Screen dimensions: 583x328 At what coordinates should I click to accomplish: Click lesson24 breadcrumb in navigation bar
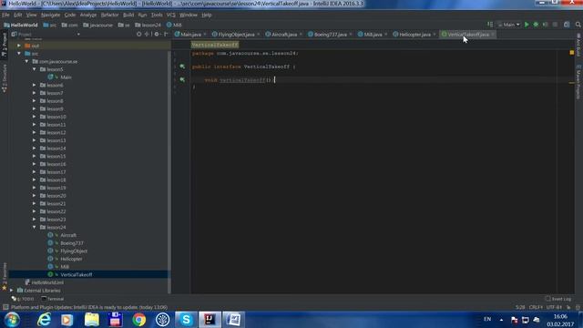[x=148, y=25]
